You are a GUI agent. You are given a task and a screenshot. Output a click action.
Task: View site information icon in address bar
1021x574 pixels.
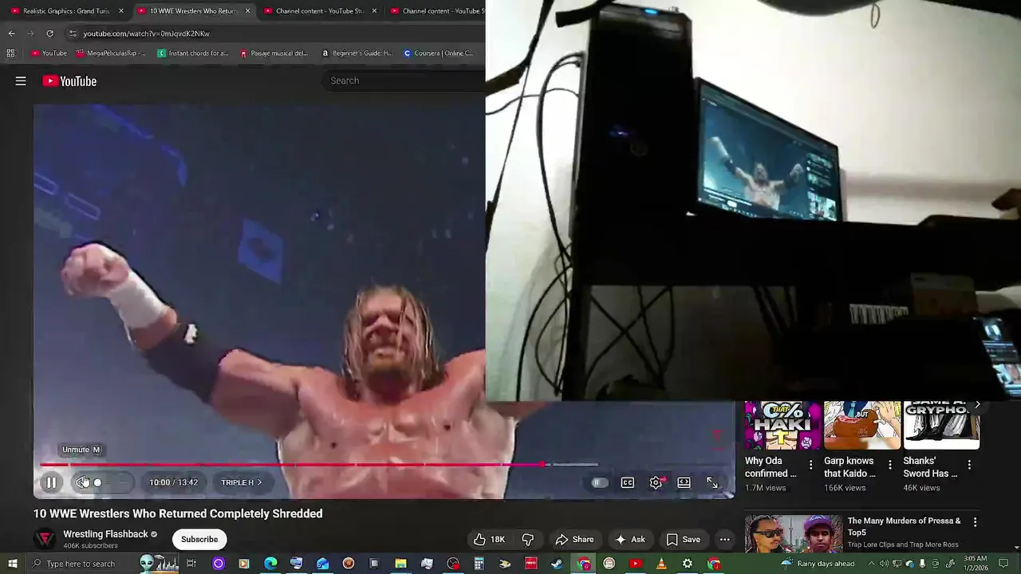click(73, 33)
